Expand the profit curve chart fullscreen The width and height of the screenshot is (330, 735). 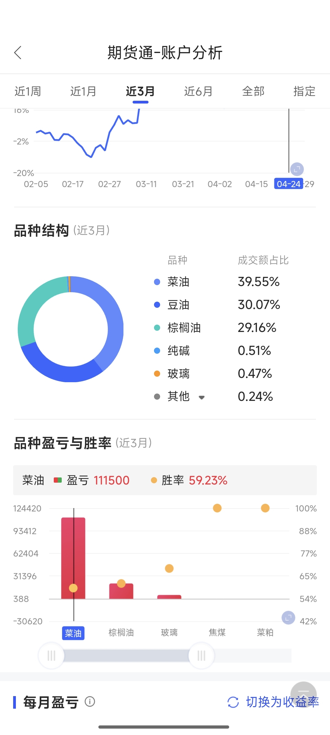[297, 169]
